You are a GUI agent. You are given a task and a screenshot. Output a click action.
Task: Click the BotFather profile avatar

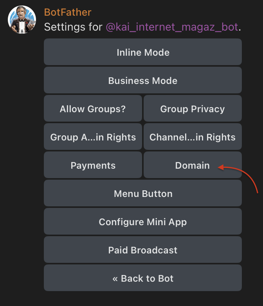[22, 20]
